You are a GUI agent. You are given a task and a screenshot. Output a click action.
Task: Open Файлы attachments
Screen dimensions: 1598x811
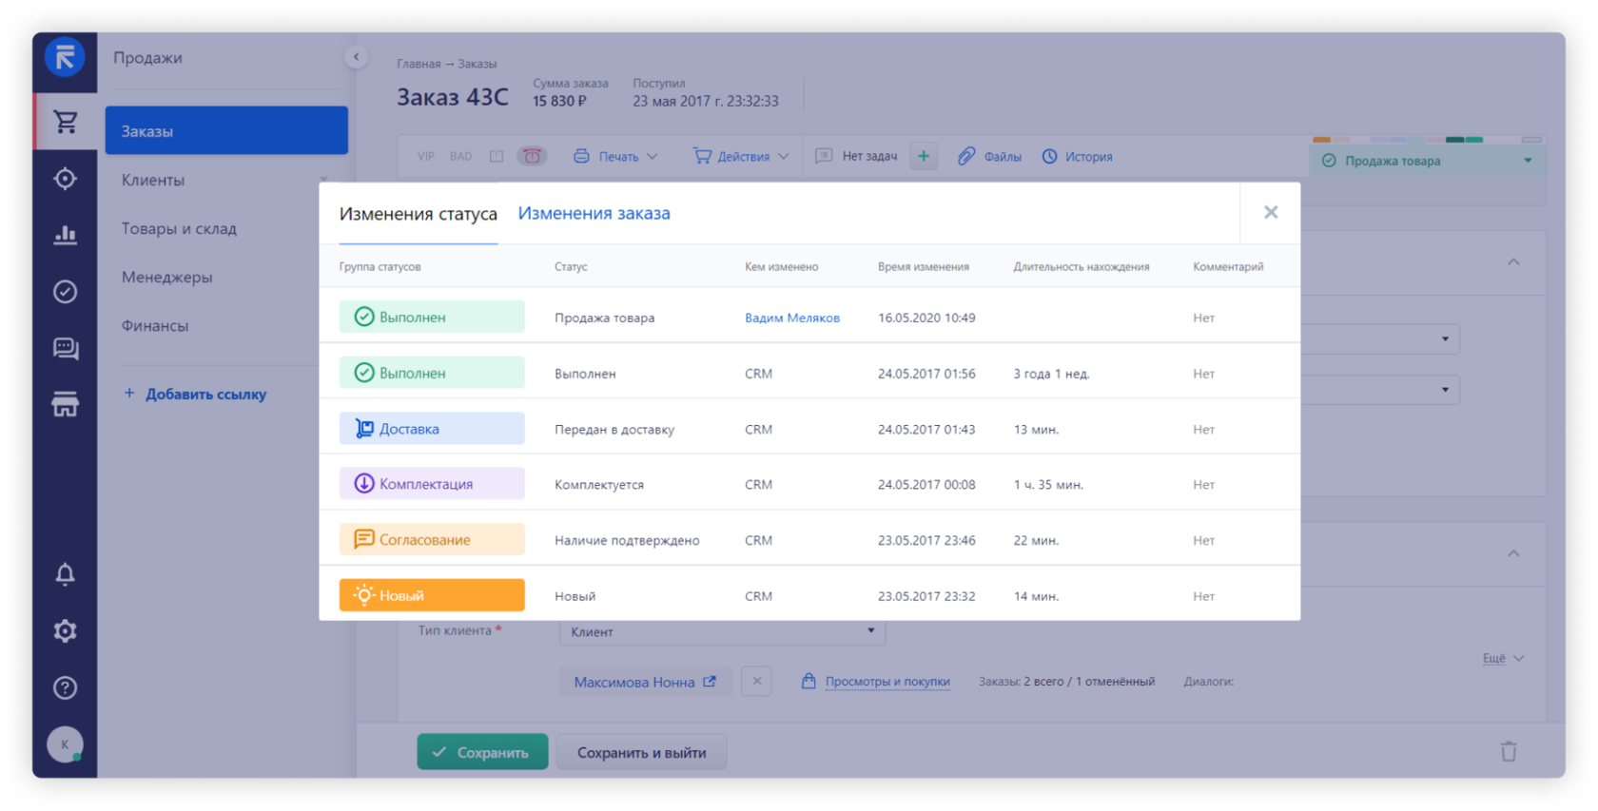click(x=989, y=157)
